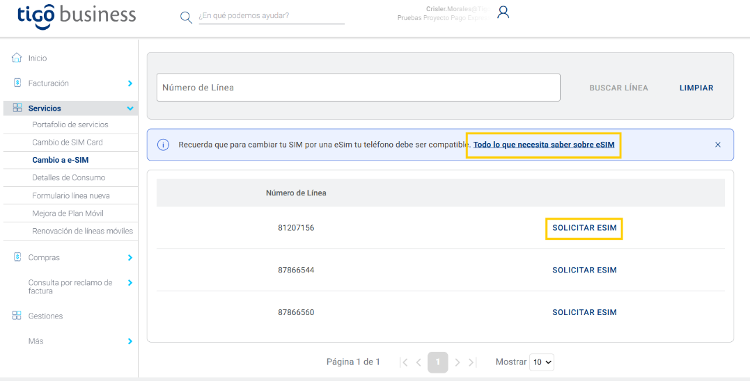Click the Facturación sidebar label
The image size is (750, 381).
click(x=48, y=83)
